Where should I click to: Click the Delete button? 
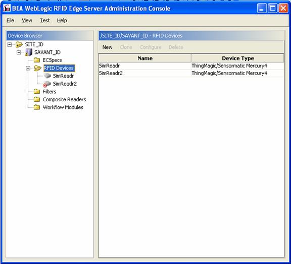[x=176, y=47]
